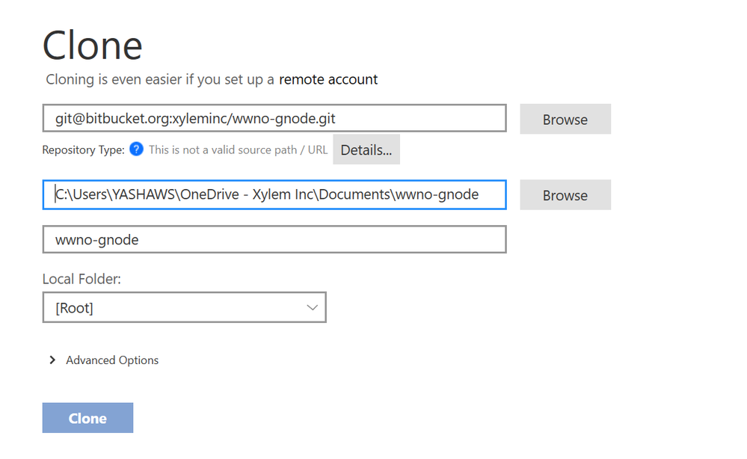The height and width of the screenshot is (459, 747).
Task: Click the "Advanced Options" label text
Action: [x=112, y=360]
